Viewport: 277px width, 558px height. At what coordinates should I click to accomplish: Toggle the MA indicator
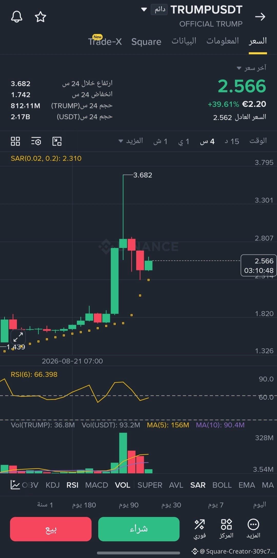268,485
